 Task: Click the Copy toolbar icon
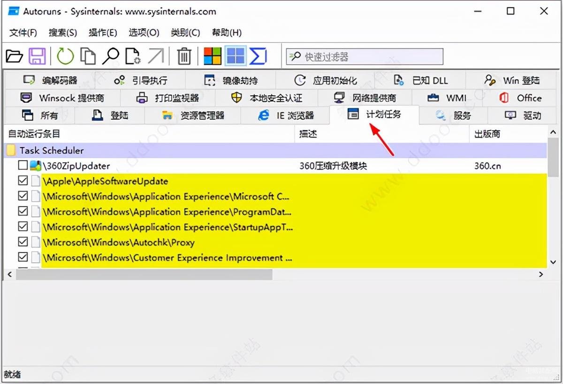click(x=88, y=56)
